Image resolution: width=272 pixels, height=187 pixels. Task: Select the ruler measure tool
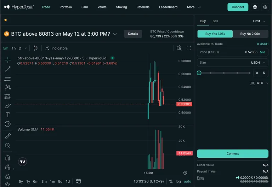pyautogui.click(x=7, y=136)
